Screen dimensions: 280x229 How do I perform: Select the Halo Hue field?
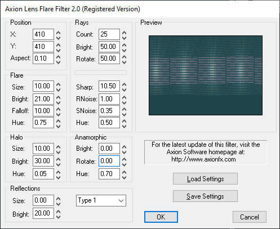coord(43,174)
